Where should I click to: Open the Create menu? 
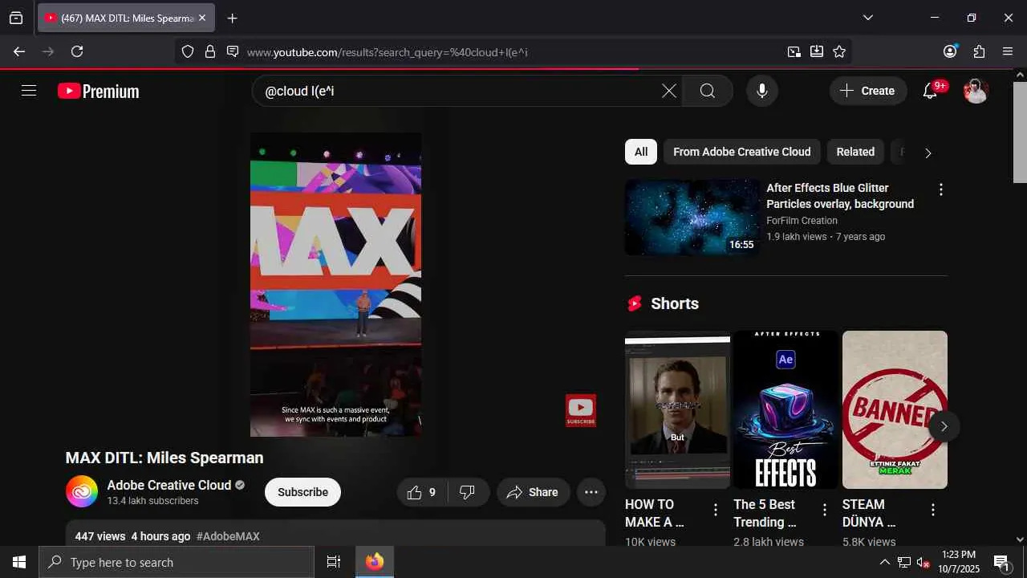click(868, 91)
